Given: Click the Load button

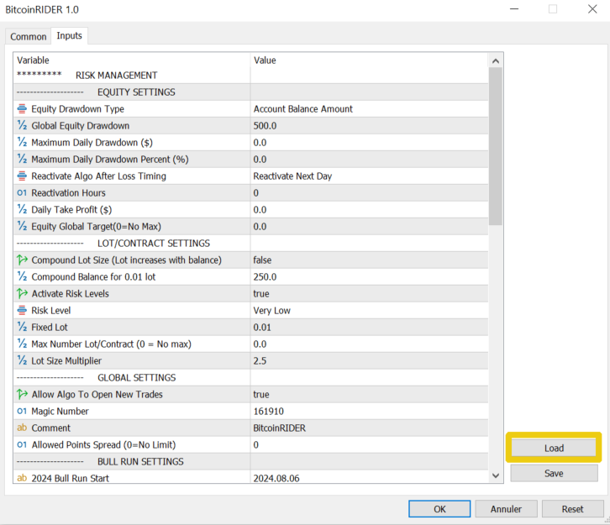Looking at the screenshot, I should (554, 448).
